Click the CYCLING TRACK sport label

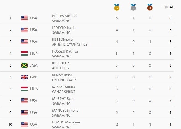[64, 80]
